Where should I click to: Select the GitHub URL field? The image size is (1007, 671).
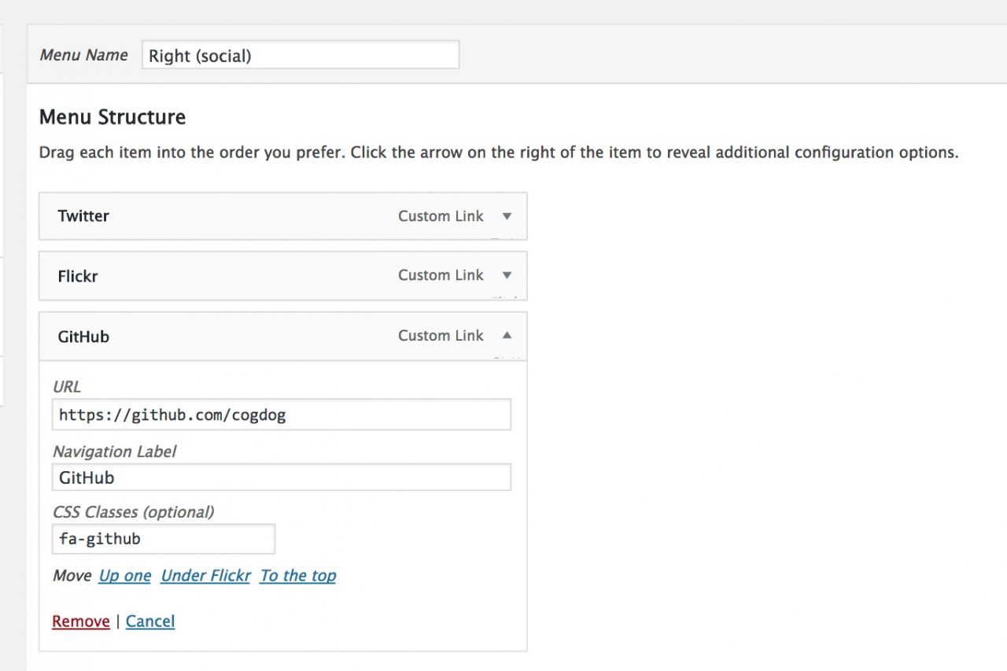click(281, 414)
